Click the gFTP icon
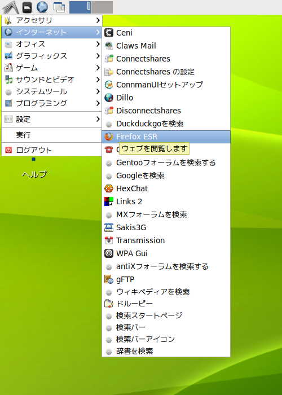 (x=109, y=279)
